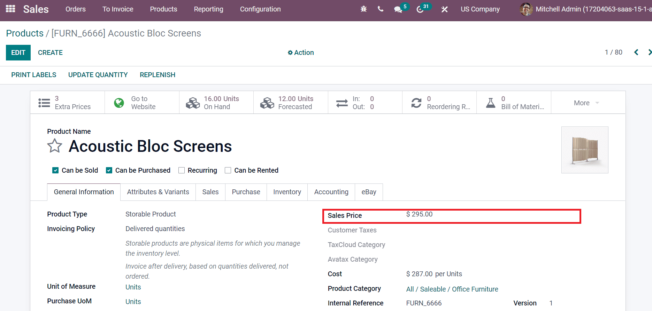Screen dimensions: 652x311
Task: Open the chat conversations icon
Action: [398, 9]
